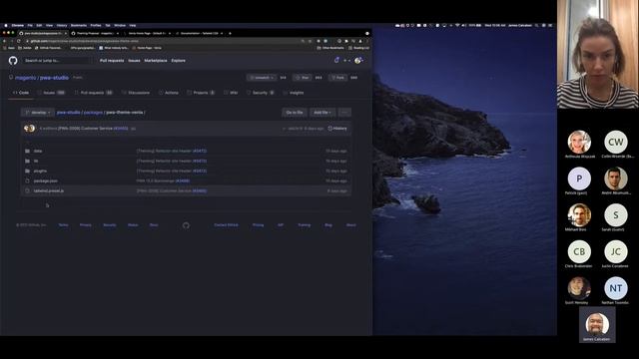Open the user avatar menu in GitHub header
639x359 pixels.
pos(358,61)
